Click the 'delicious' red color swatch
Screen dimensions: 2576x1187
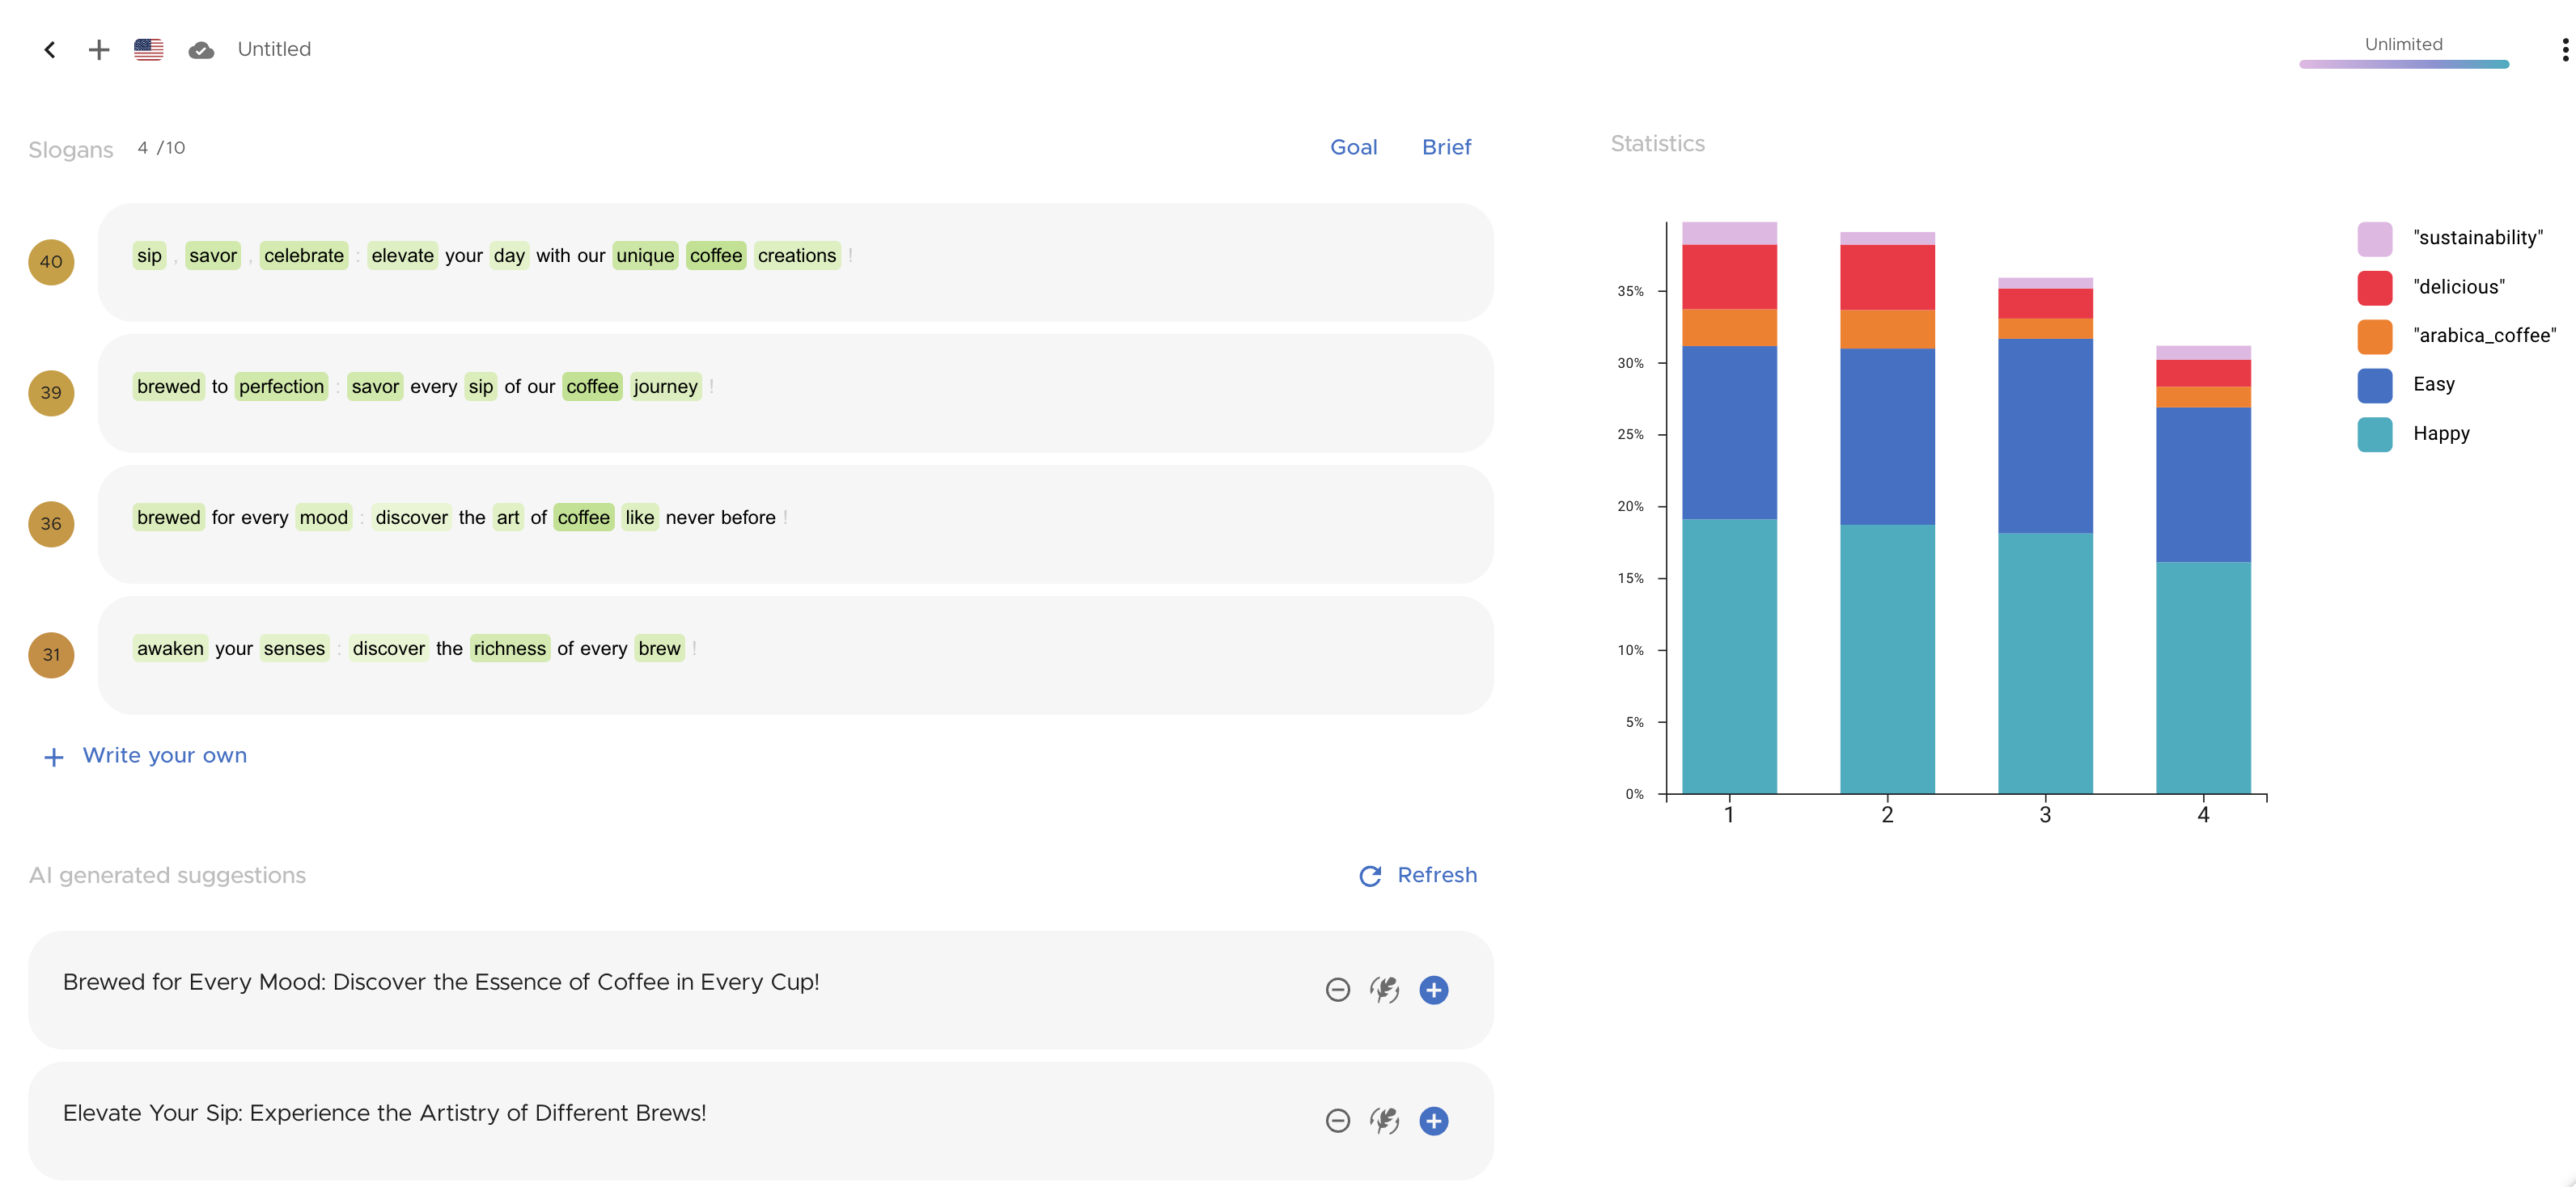point(2375,287)
